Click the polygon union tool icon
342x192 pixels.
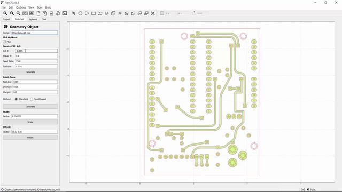click(113, 13)
